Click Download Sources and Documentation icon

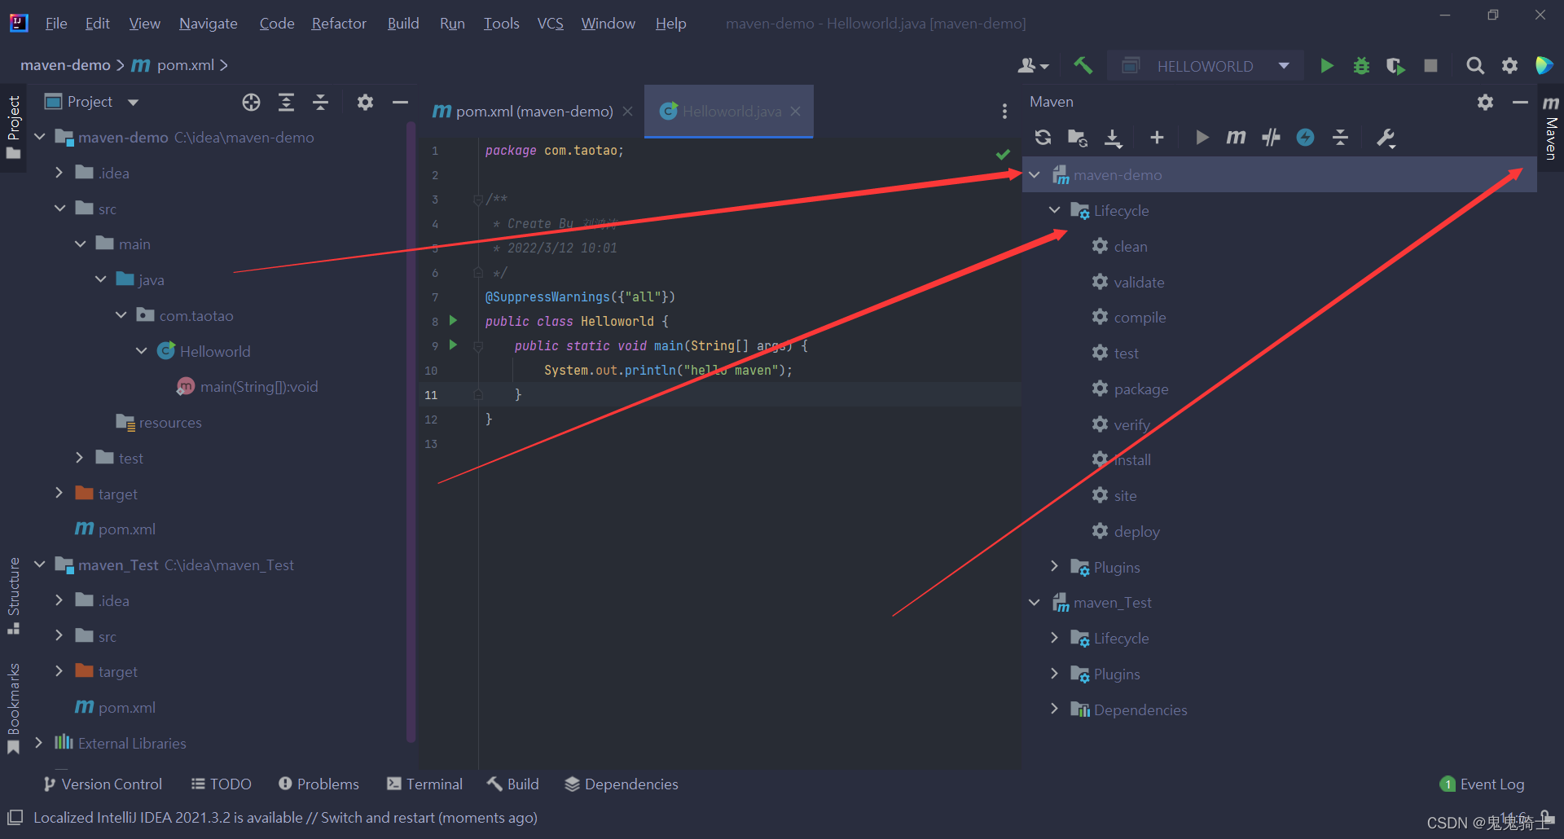click(1113, 138)
